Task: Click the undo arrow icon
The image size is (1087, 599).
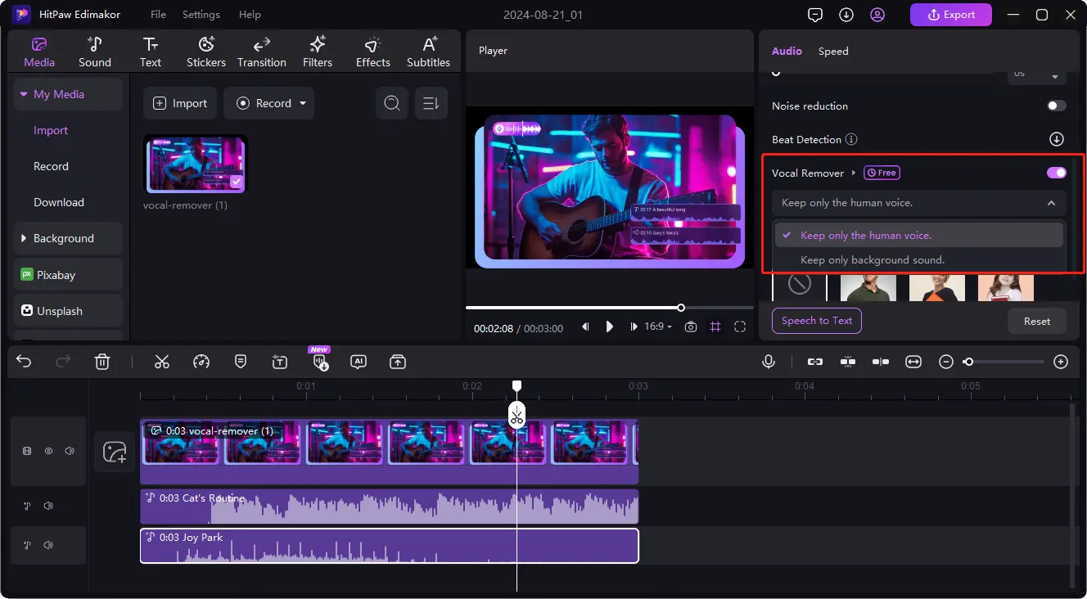Action: tap(24, 362)
